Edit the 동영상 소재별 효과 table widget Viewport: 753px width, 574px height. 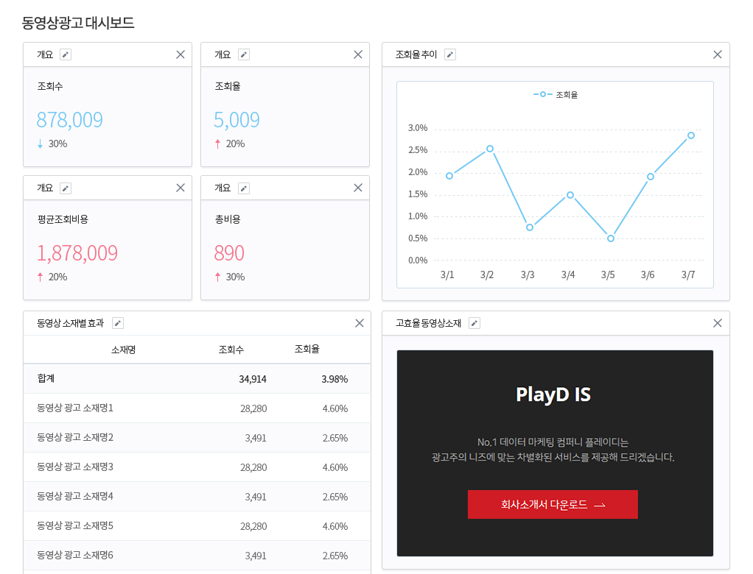click(118, 323)
